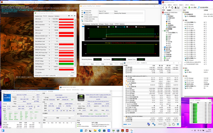213x133 pixels.
Task: Click the Reset button in GPU-Z
Action: (73, 72)
